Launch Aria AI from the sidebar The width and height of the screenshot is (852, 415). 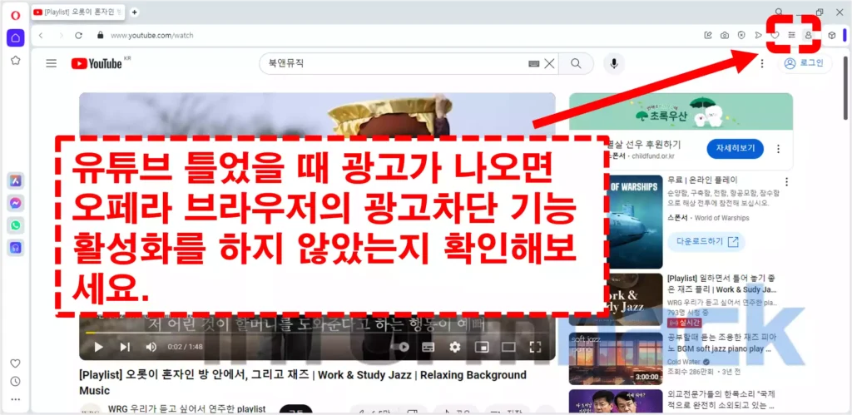(16, 180)
